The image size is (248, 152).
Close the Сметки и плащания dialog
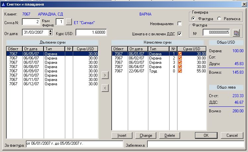pyautogui.click(x=244, y=4)
